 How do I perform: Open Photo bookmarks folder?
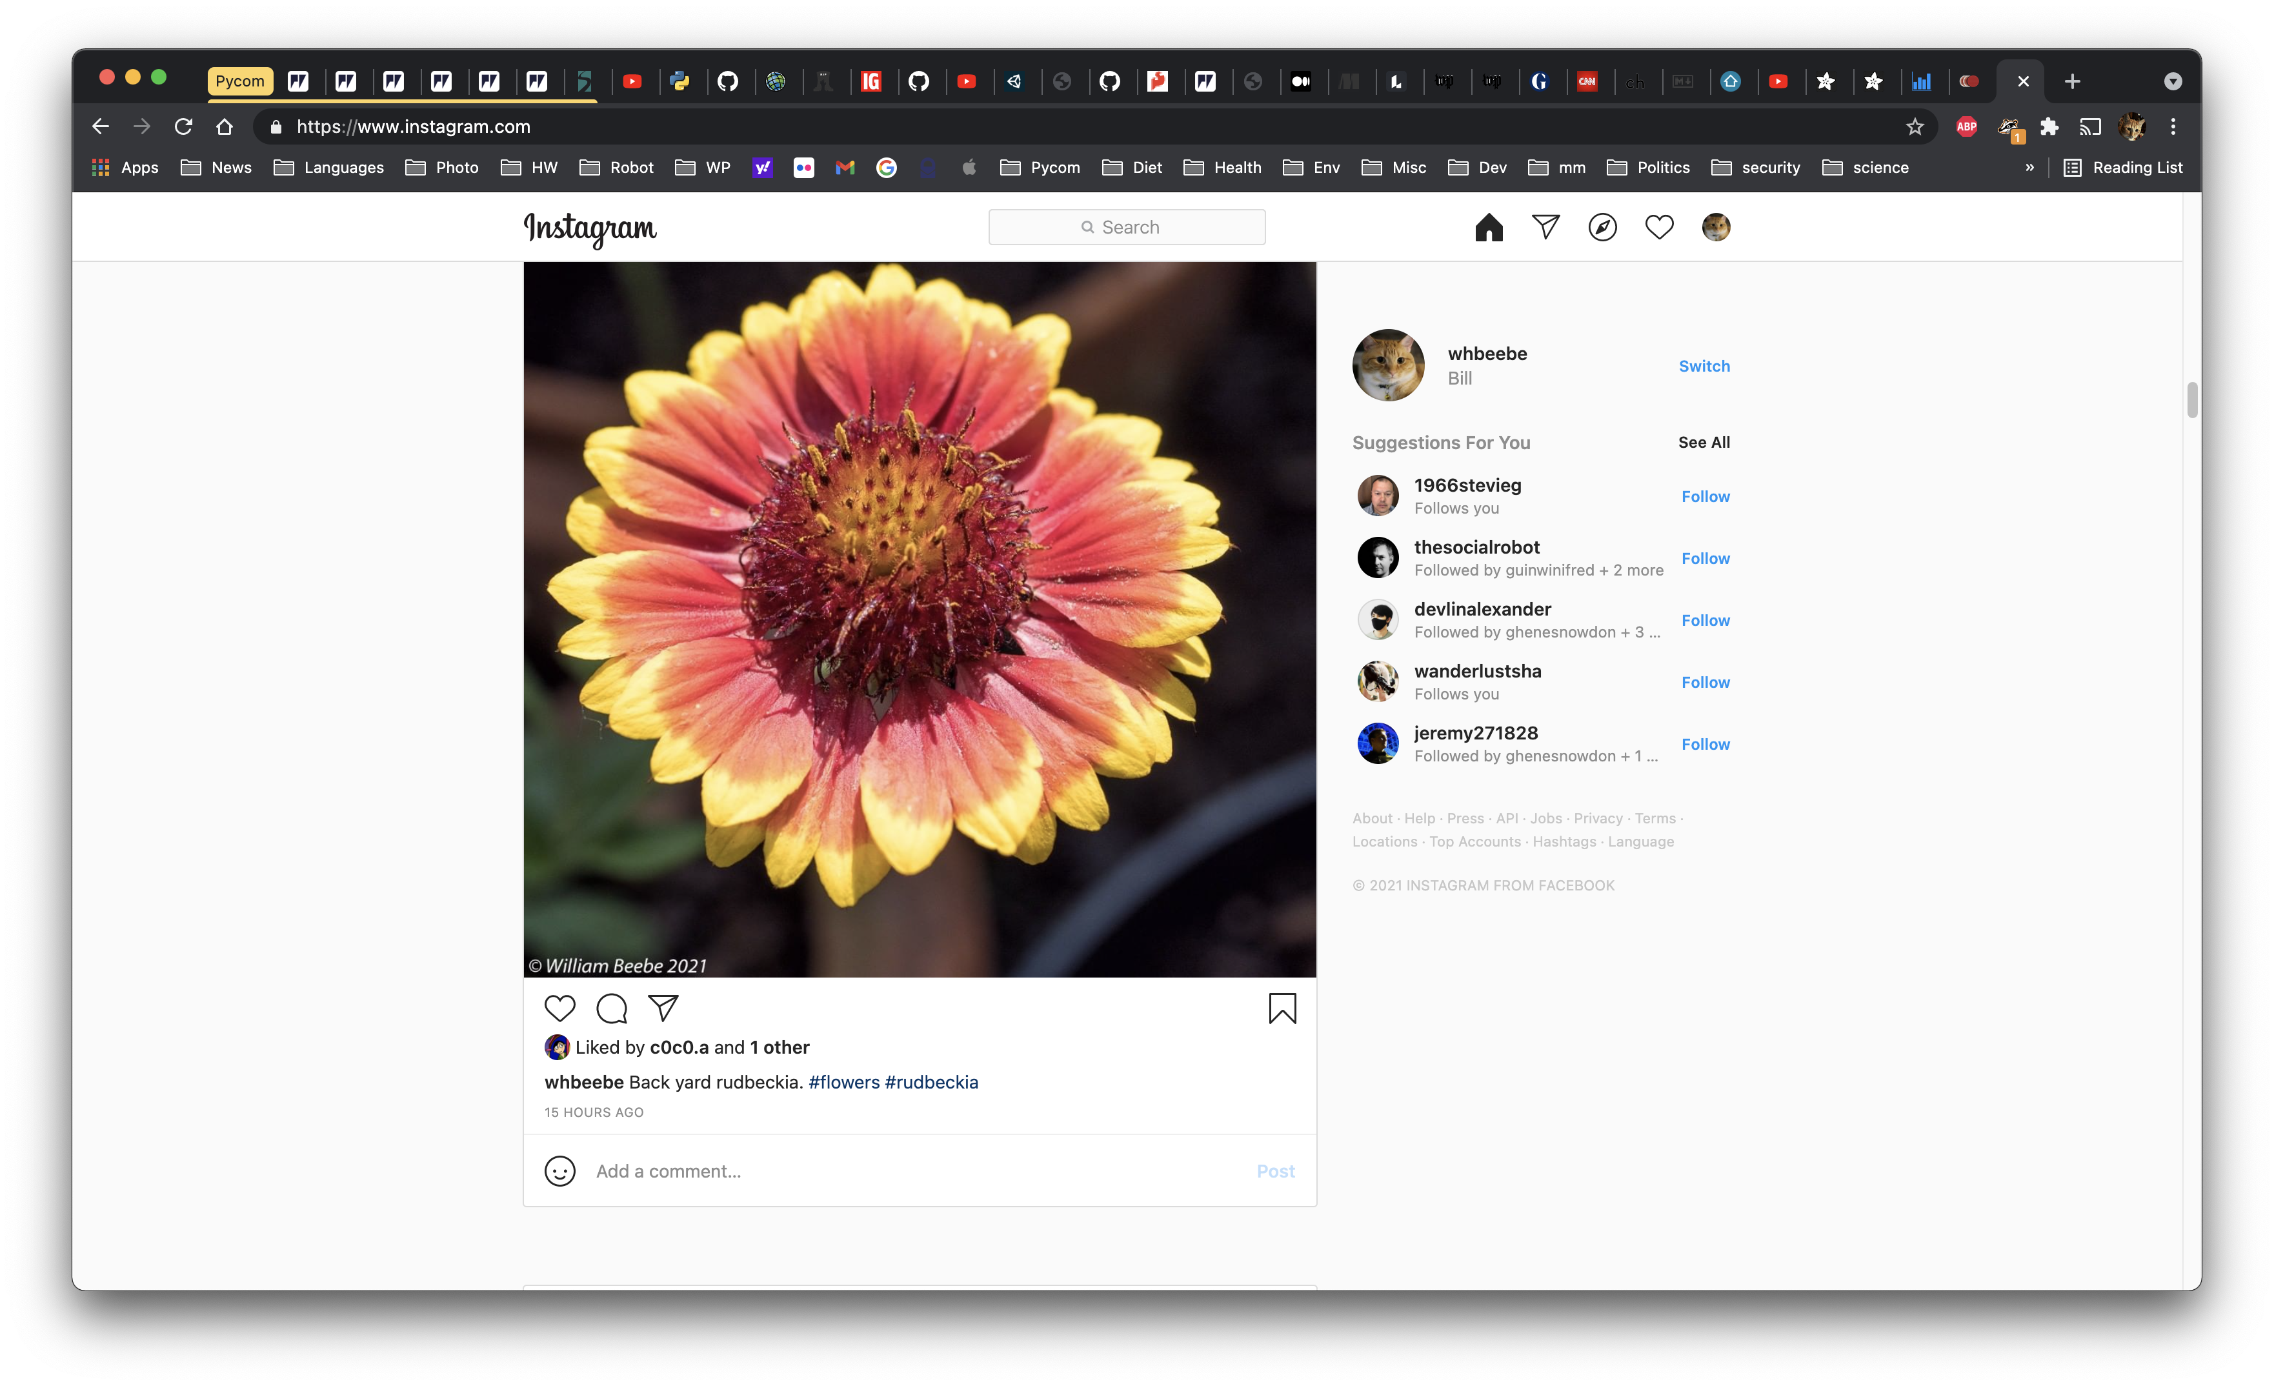[x=441, y=167]
